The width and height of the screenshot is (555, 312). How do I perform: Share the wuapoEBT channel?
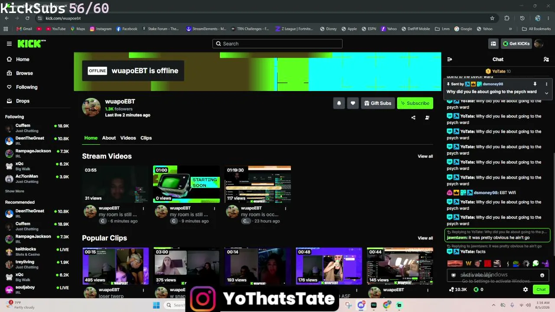[x=413, y=117]
